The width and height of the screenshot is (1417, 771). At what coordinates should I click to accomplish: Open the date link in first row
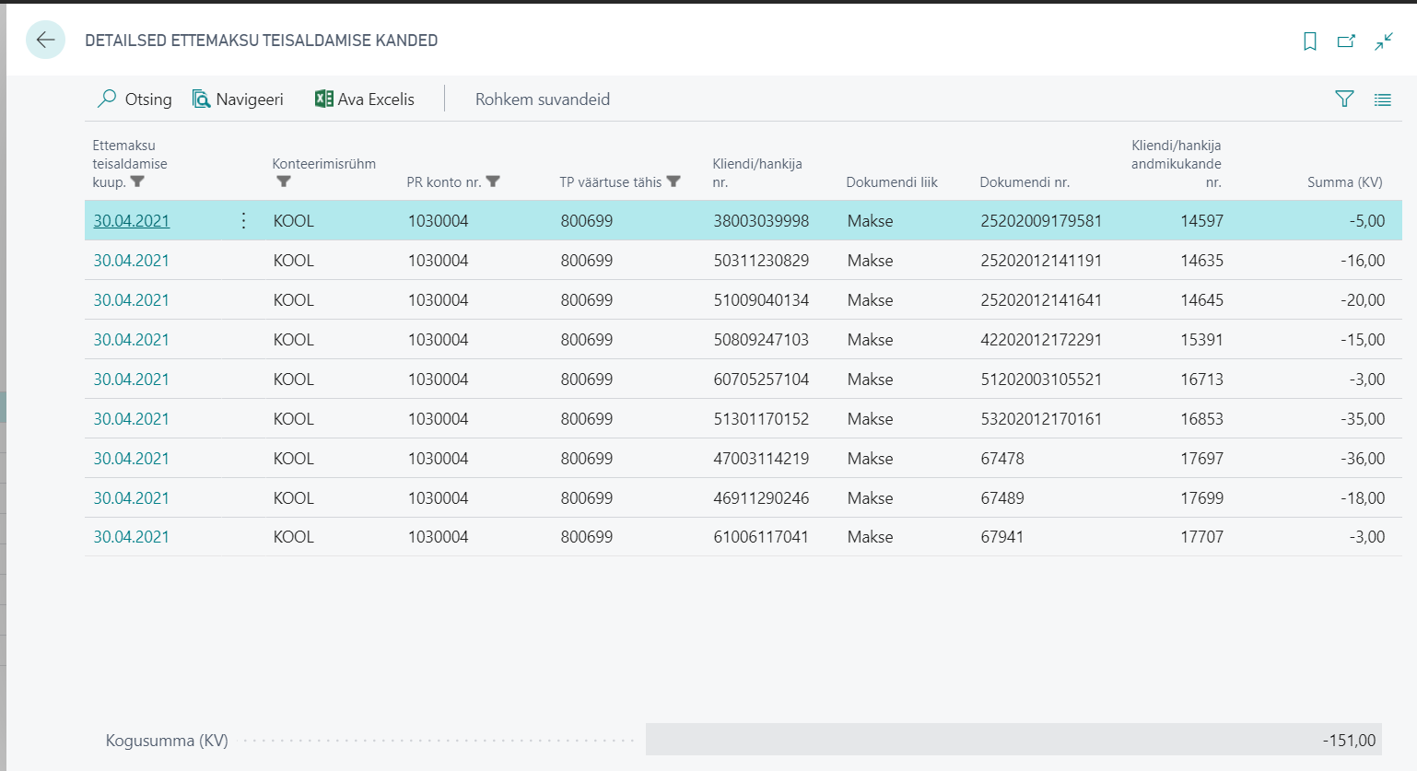coord(132,221)
